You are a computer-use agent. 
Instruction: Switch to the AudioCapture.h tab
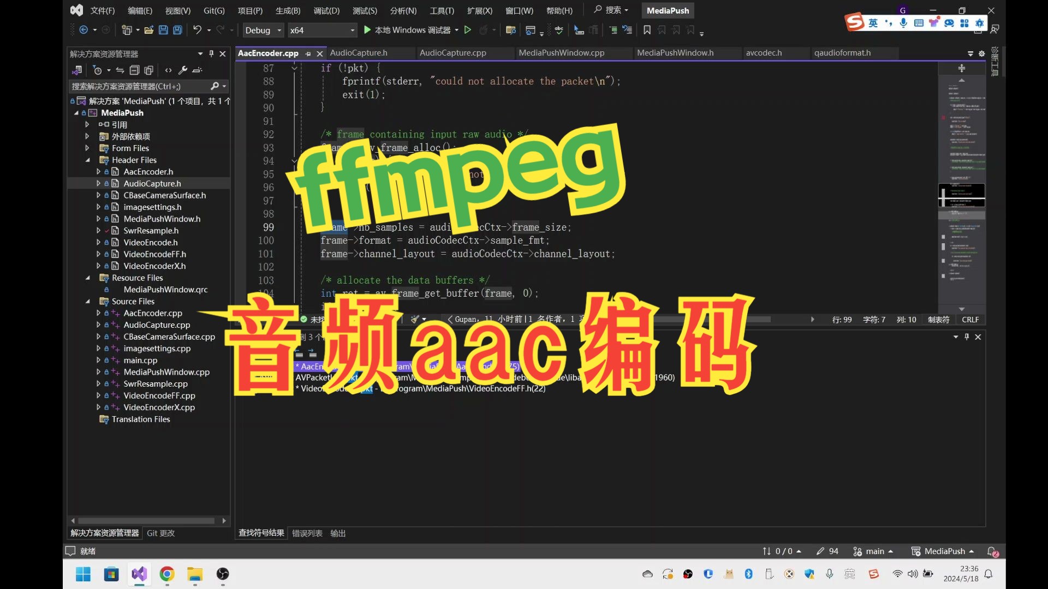(359, 53)
